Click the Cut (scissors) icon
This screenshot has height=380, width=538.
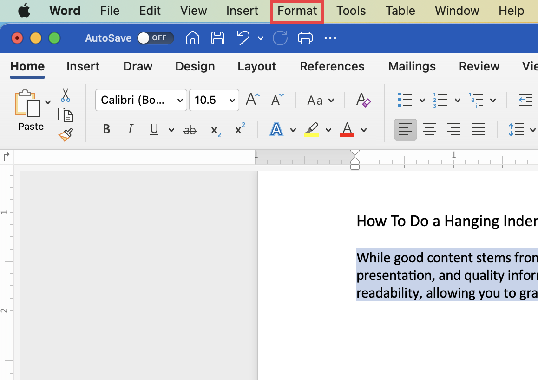coord(65,95)
